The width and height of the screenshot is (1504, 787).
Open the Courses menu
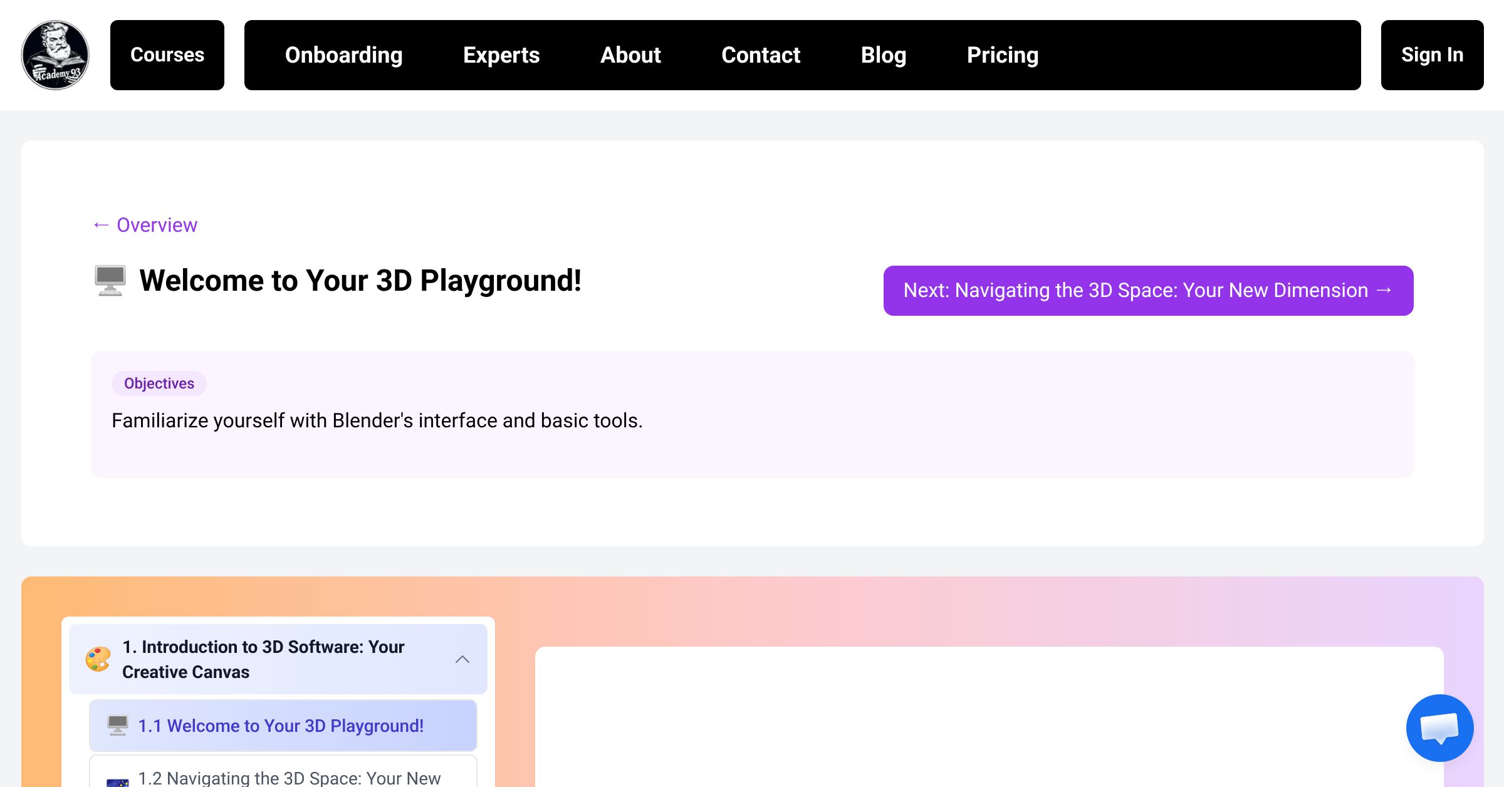[x=167, y=55]
